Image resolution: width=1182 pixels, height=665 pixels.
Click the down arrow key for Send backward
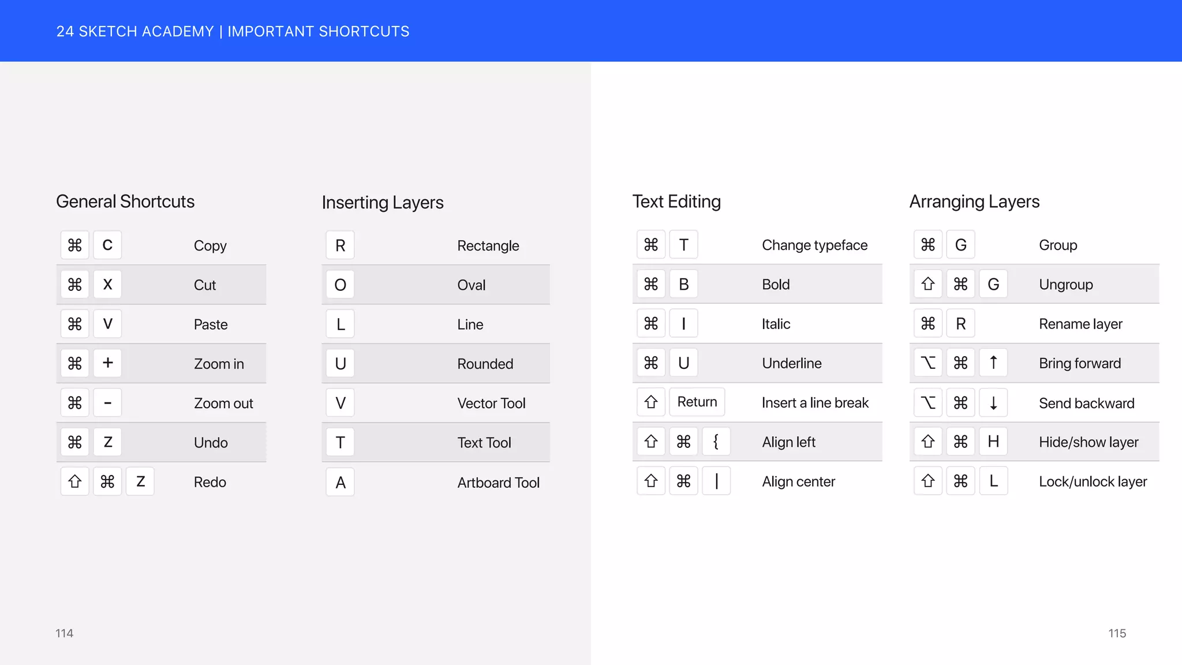click(993, 402)
